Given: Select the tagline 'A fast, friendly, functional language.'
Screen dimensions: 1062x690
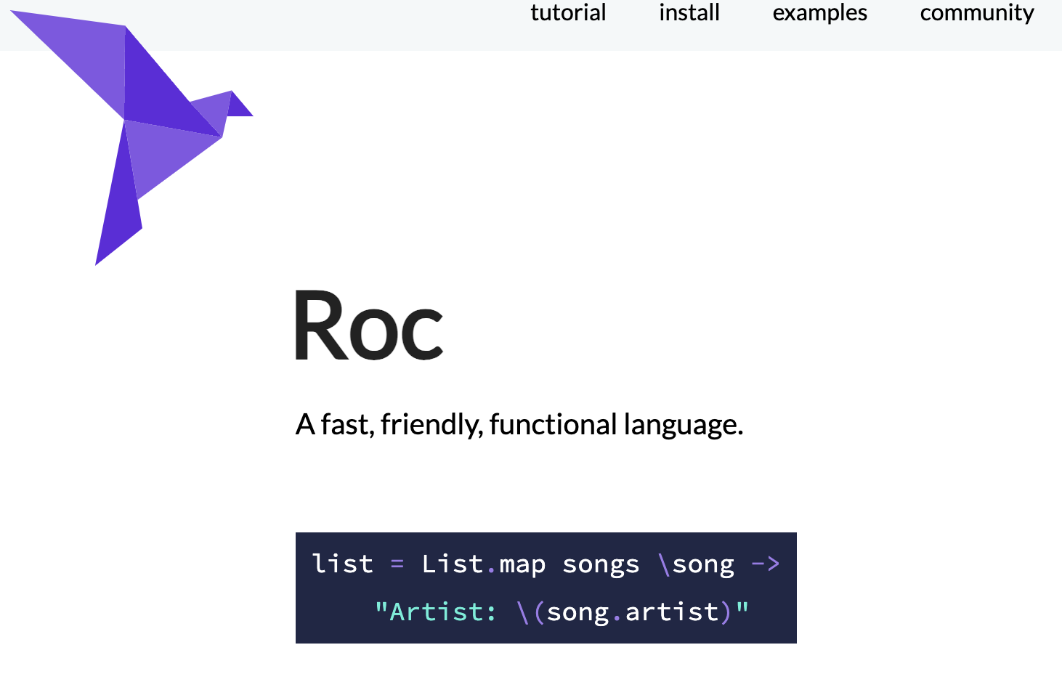Looking at the screenshot, I should click(x=519, y=424).
